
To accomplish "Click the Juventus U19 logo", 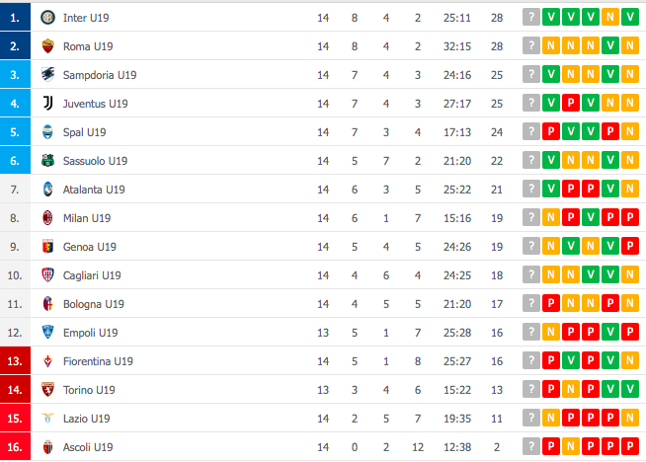I will [47, 104].
